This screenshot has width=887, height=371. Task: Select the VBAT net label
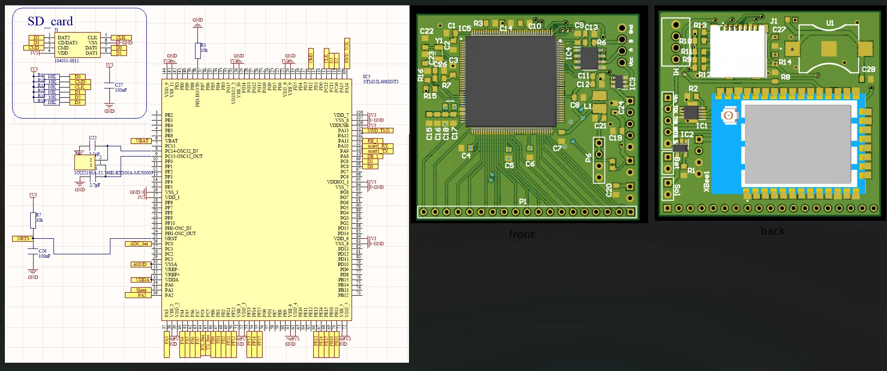142,141
